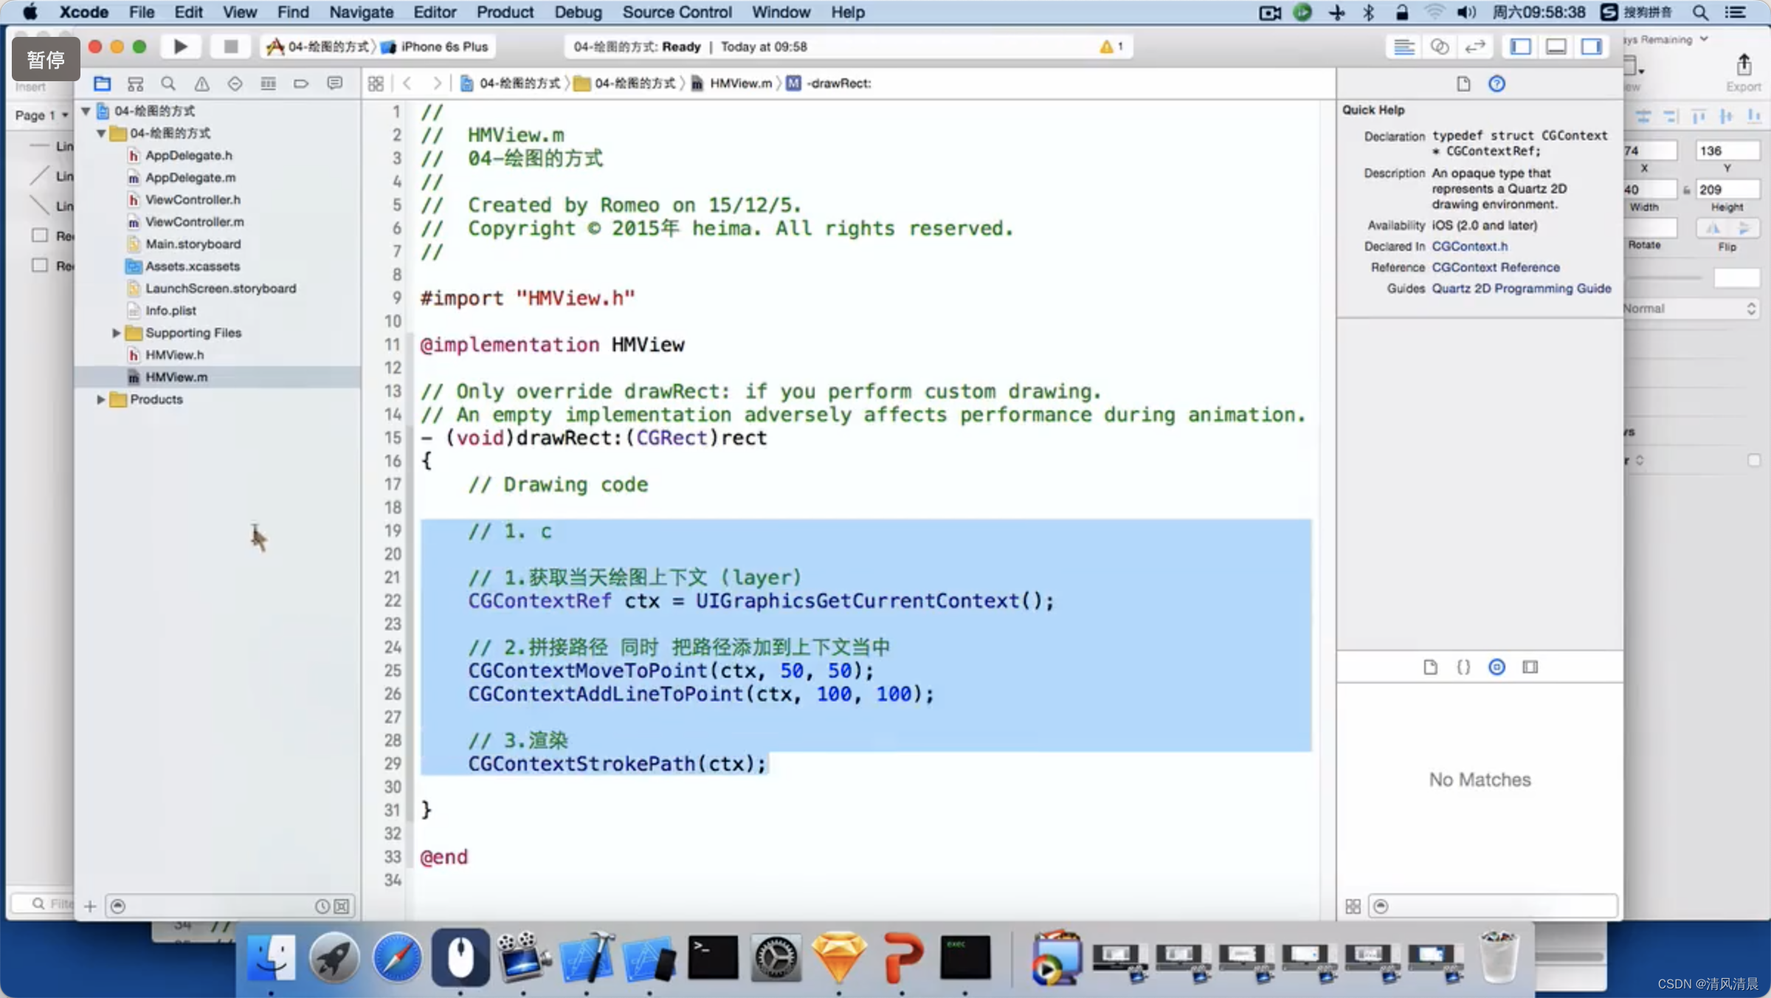Toggle the Navigator panel visibility

[x=1520, y=47]
